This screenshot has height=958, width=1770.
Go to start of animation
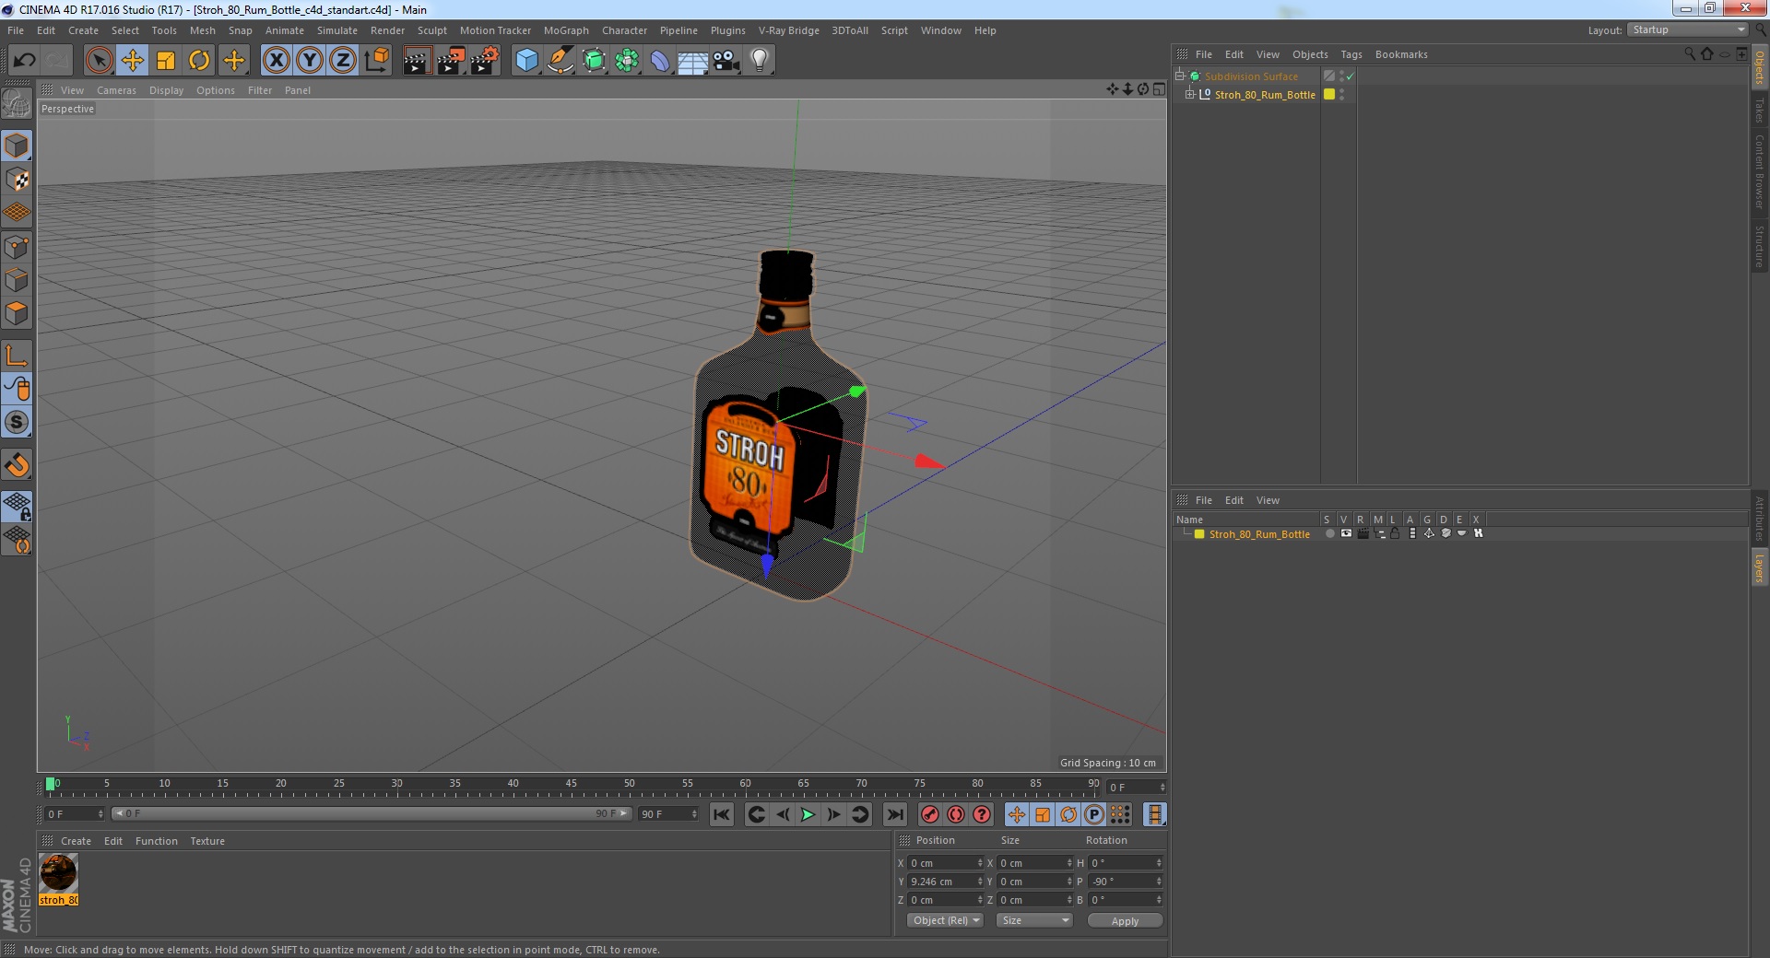click(722, 814)
